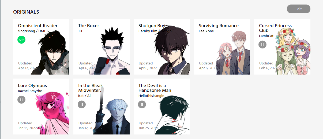
Task: Click author name singNsong / UMI
Action: 32,31
